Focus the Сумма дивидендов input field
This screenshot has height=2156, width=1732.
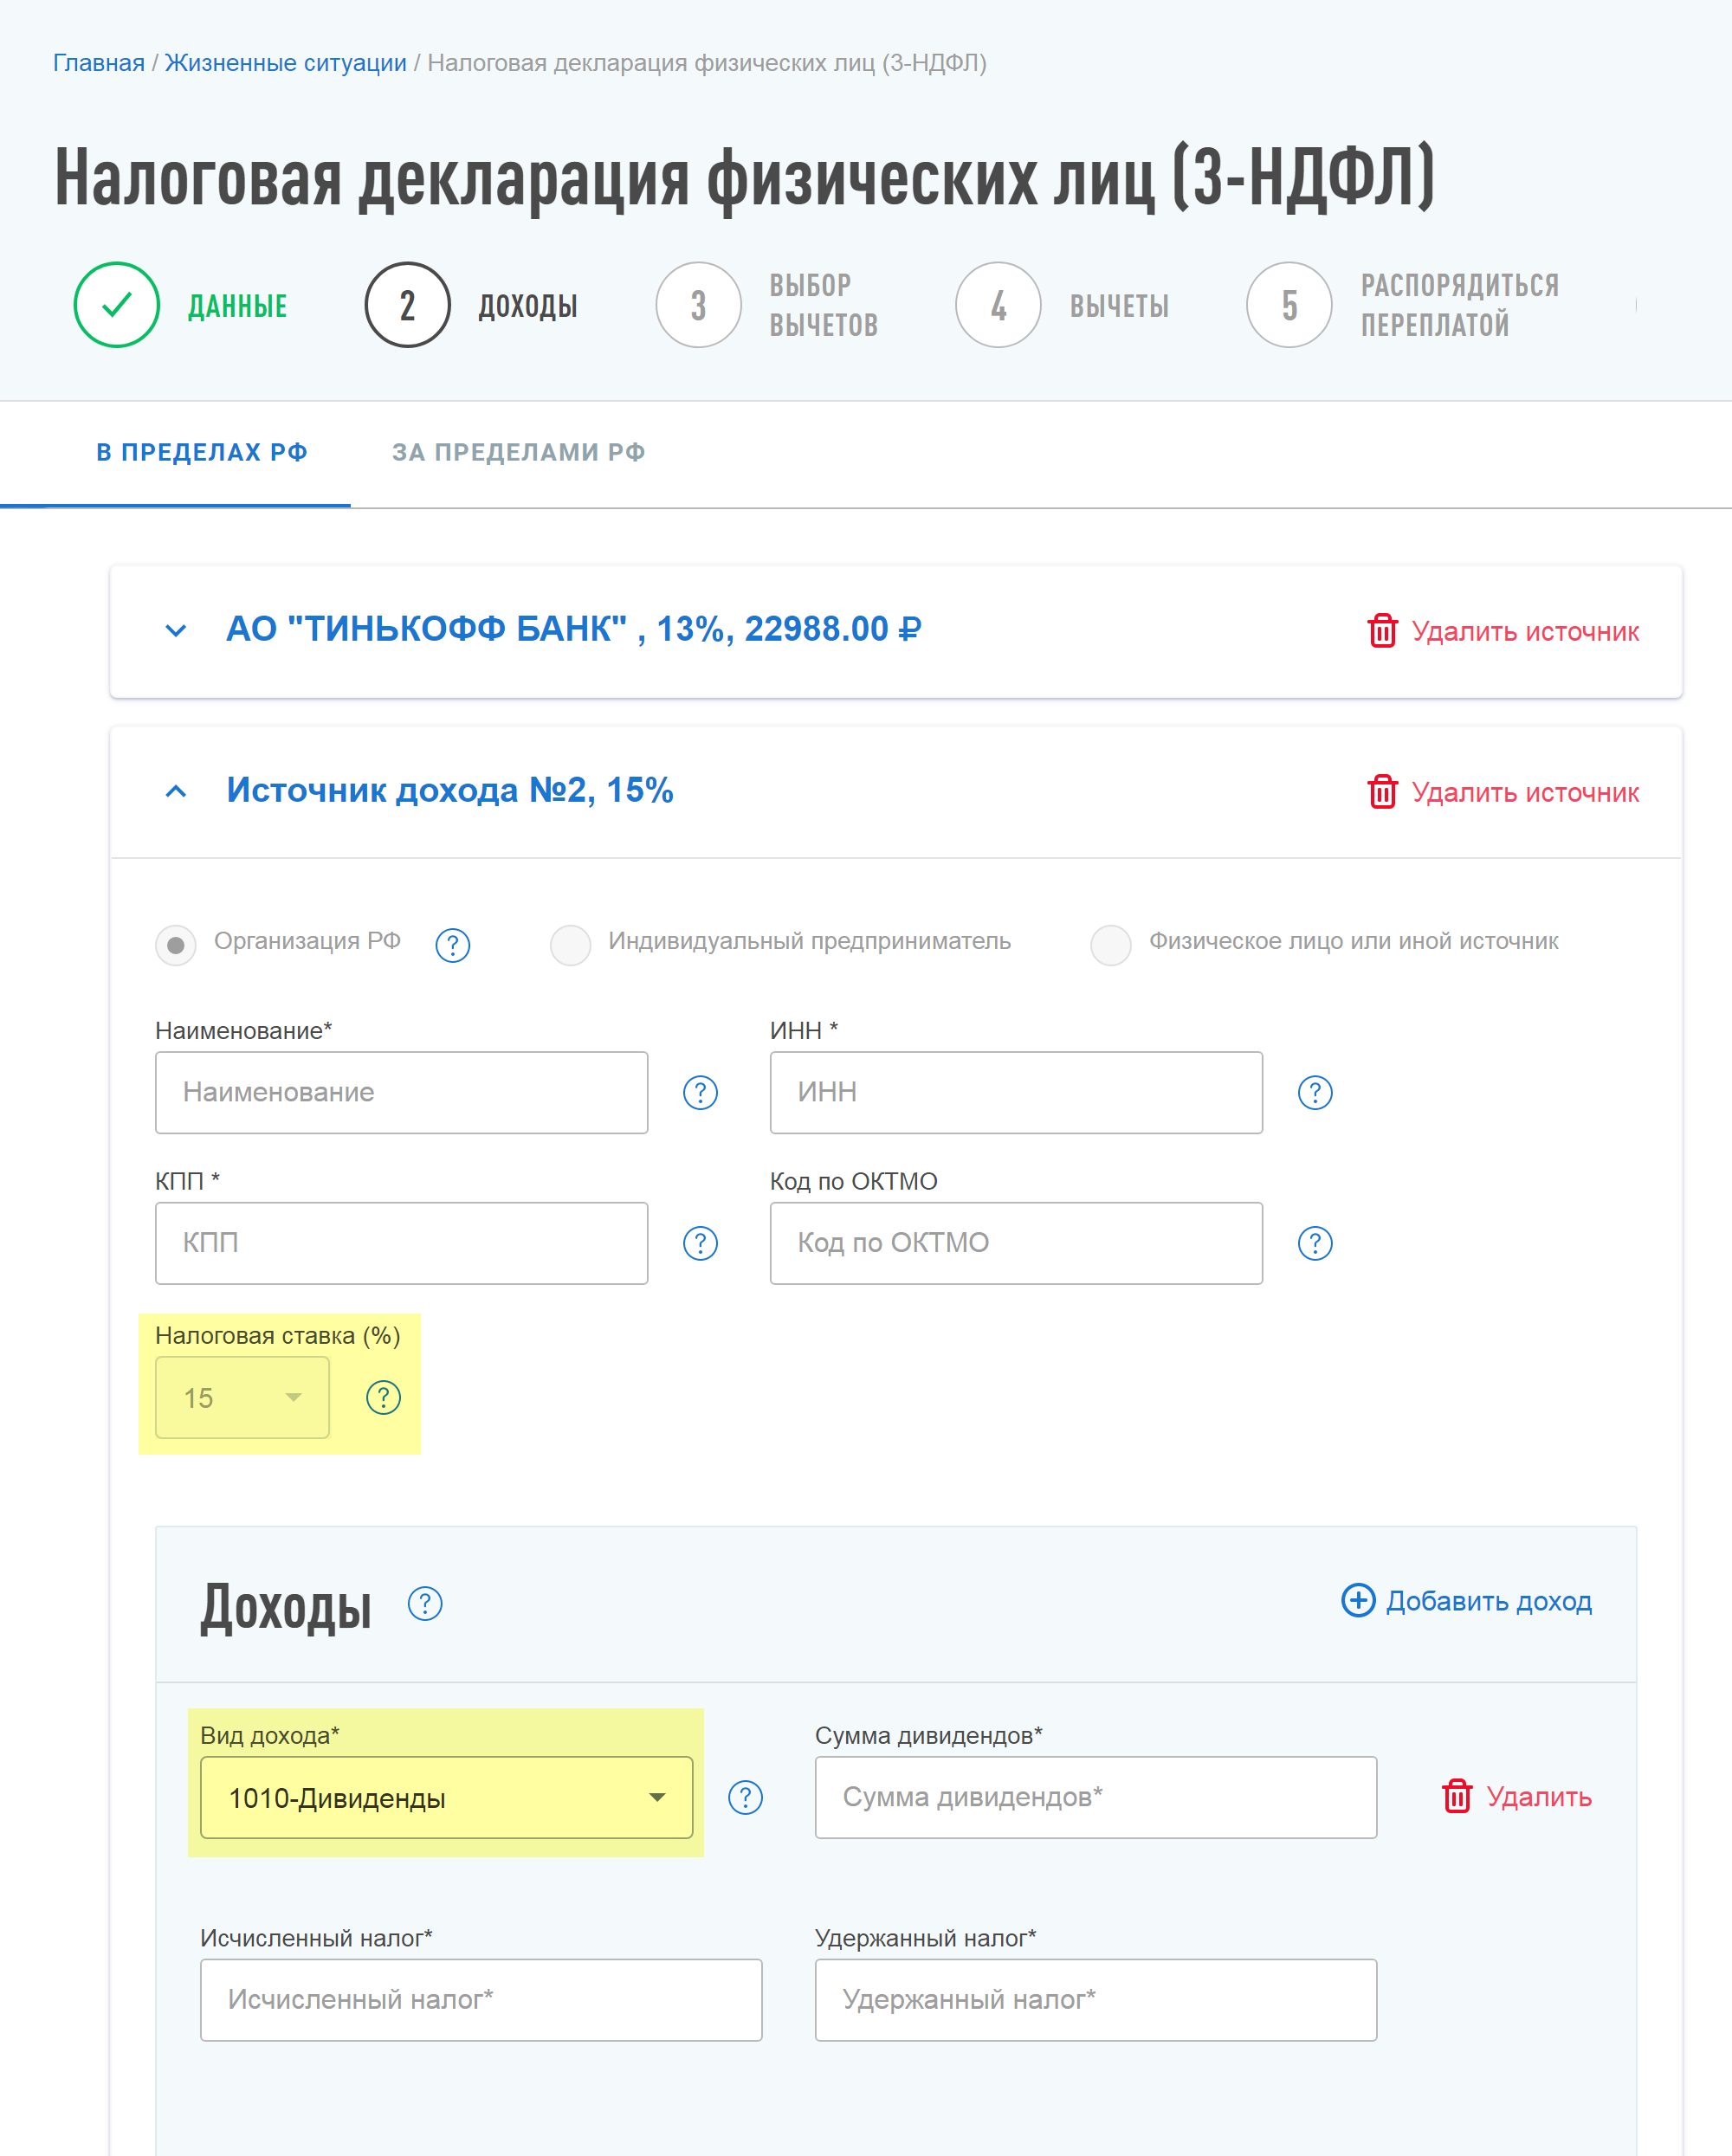[x=1096, y=1797]
